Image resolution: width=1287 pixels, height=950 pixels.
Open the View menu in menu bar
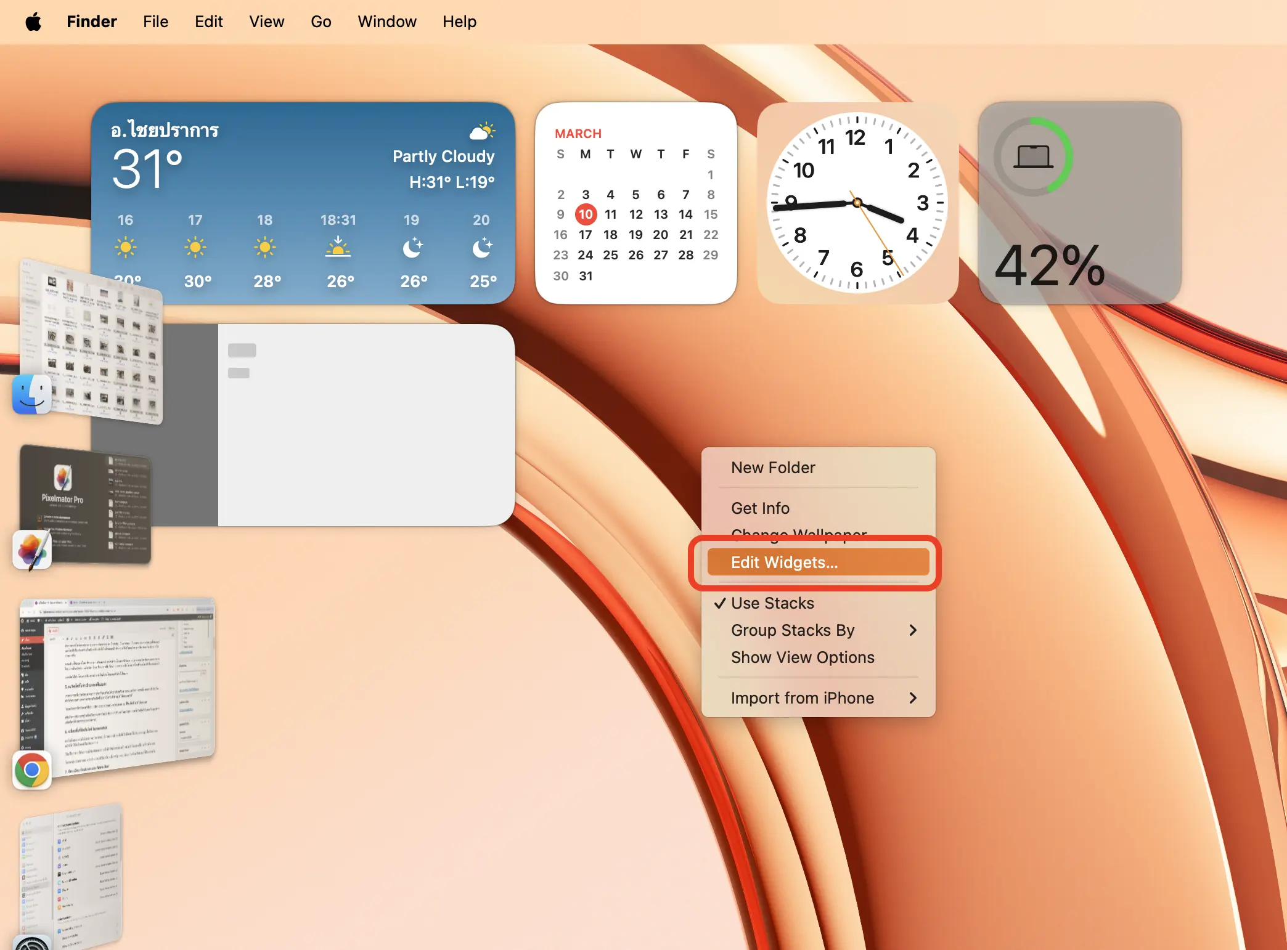pyautogui.click(x=266, y=22)
